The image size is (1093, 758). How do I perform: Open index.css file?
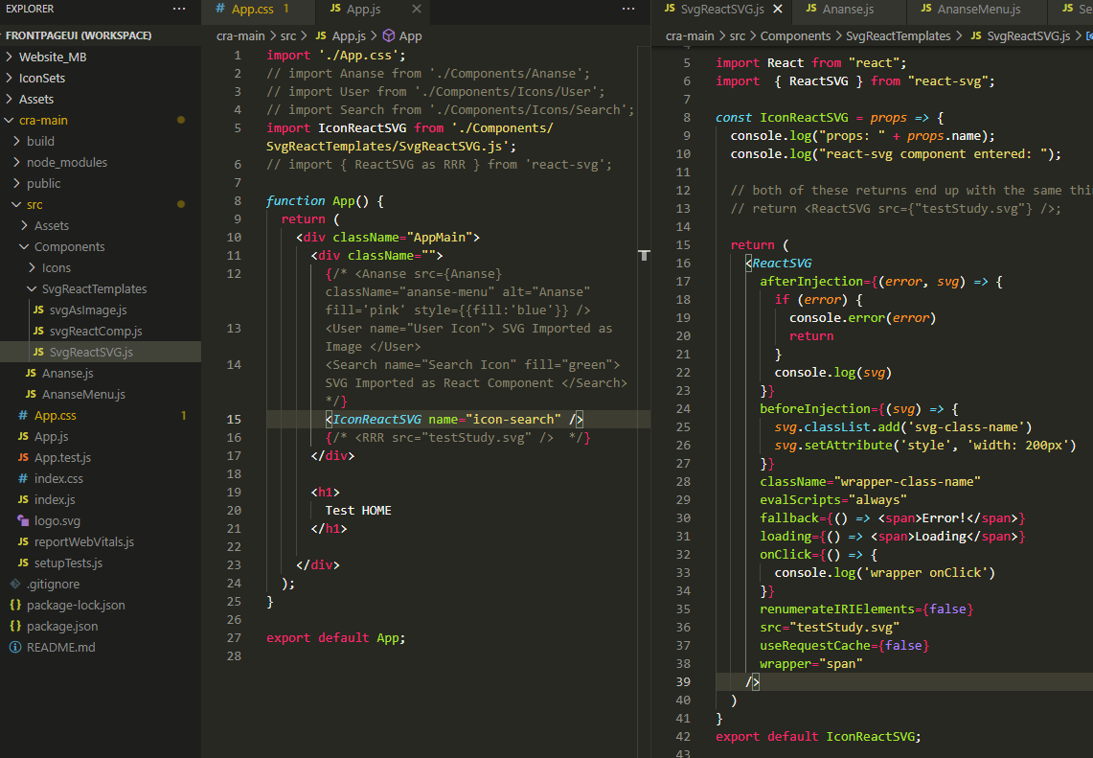[101, 478]
